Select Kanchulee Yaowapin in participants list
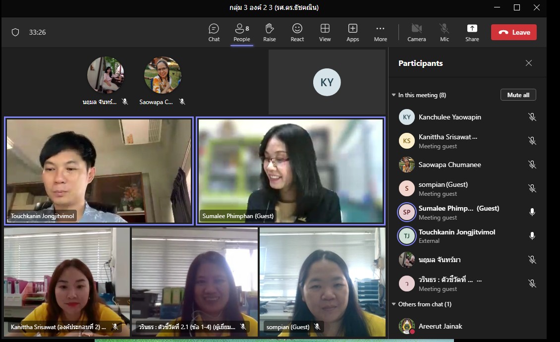This screenshot has height=342, width=560. (x=449, y=117)
